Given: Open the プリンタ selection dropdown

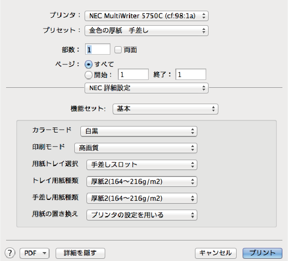Looking at the screenshot, I should [146, 16].
